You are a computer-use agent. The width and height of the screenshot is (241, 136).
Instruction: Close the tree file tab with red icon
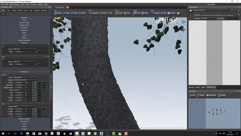pos(68,8)
